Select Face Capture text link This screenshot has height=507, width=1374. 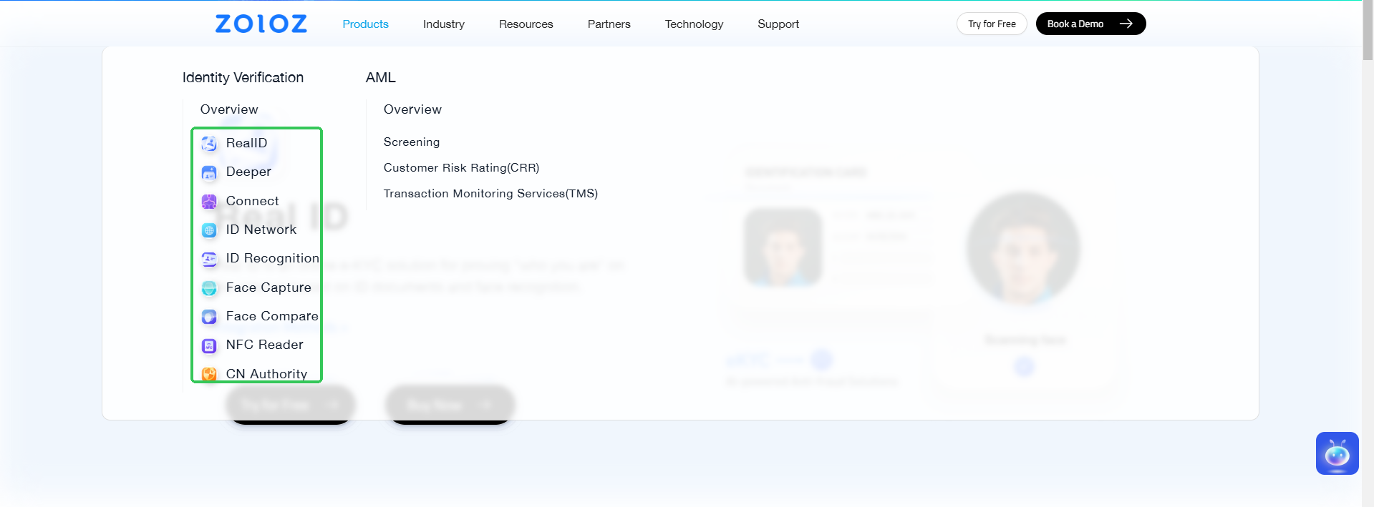point(268,287)
